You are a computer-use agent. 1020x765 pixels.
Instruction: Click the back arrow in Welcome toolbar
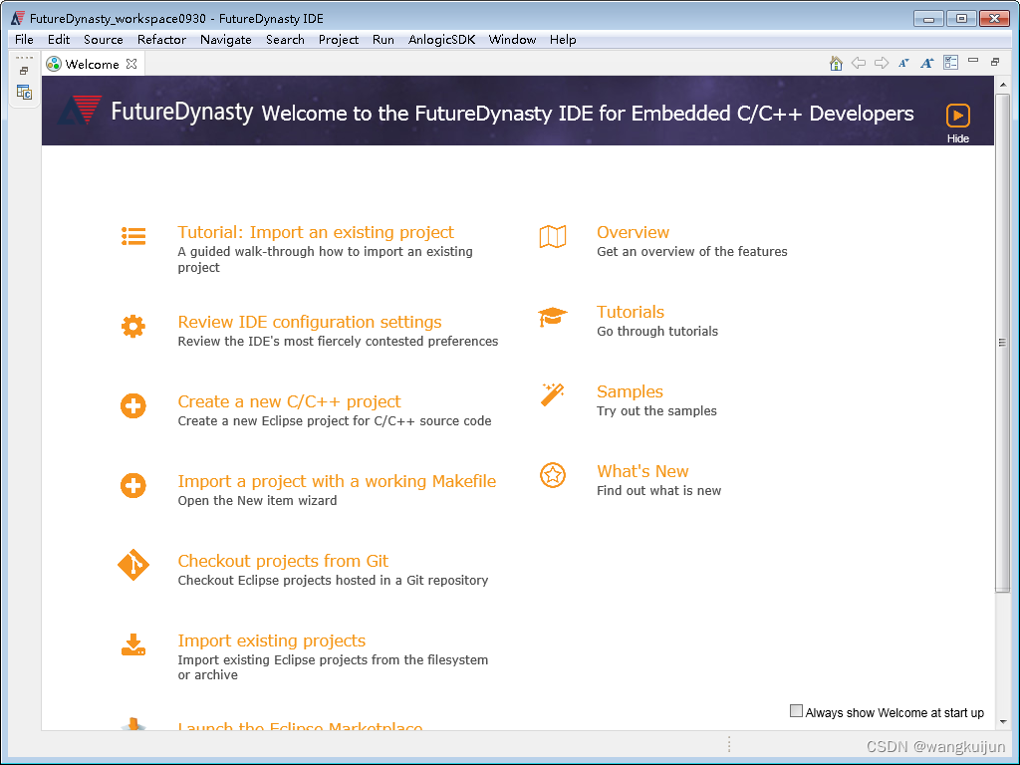tap(859, 63)
